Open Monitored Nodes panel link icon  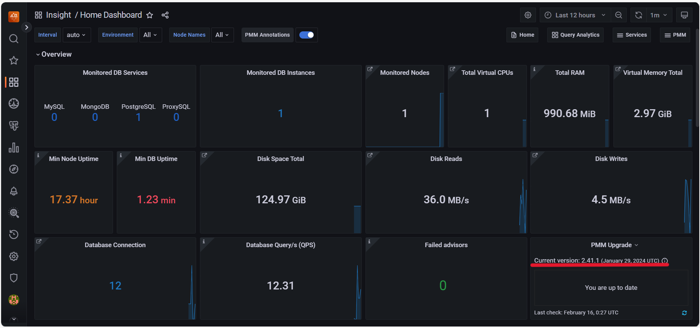(370, 69)
